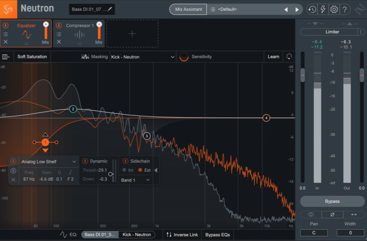Select EQ node 4 on the curve
Viewport: 367px width, 241px height.
266,118
